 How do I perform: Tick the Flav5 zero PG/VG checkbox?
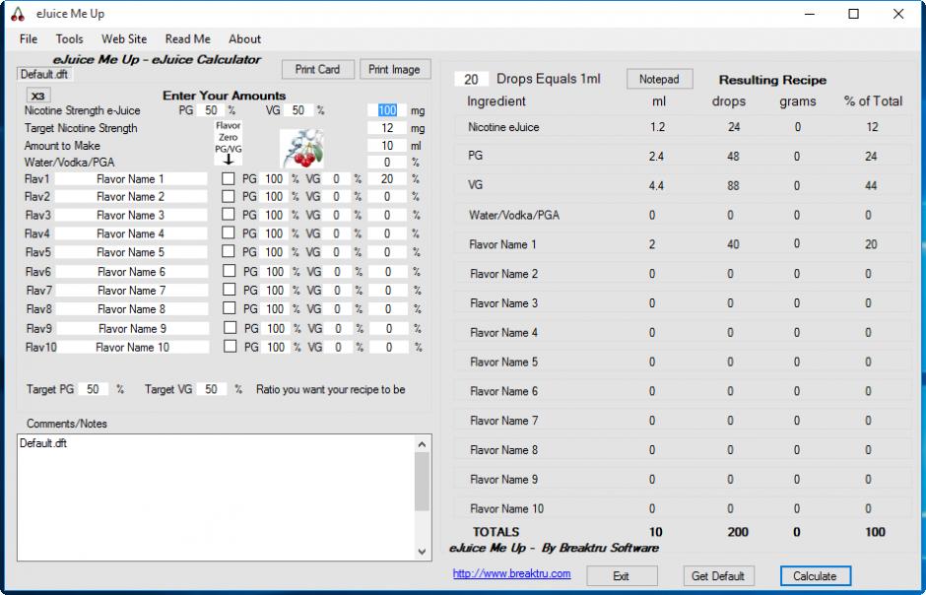[229, 253]
